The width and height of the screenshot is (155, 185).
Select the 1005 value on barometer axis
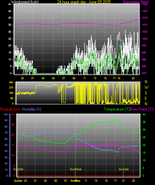(x=145, y=32)
